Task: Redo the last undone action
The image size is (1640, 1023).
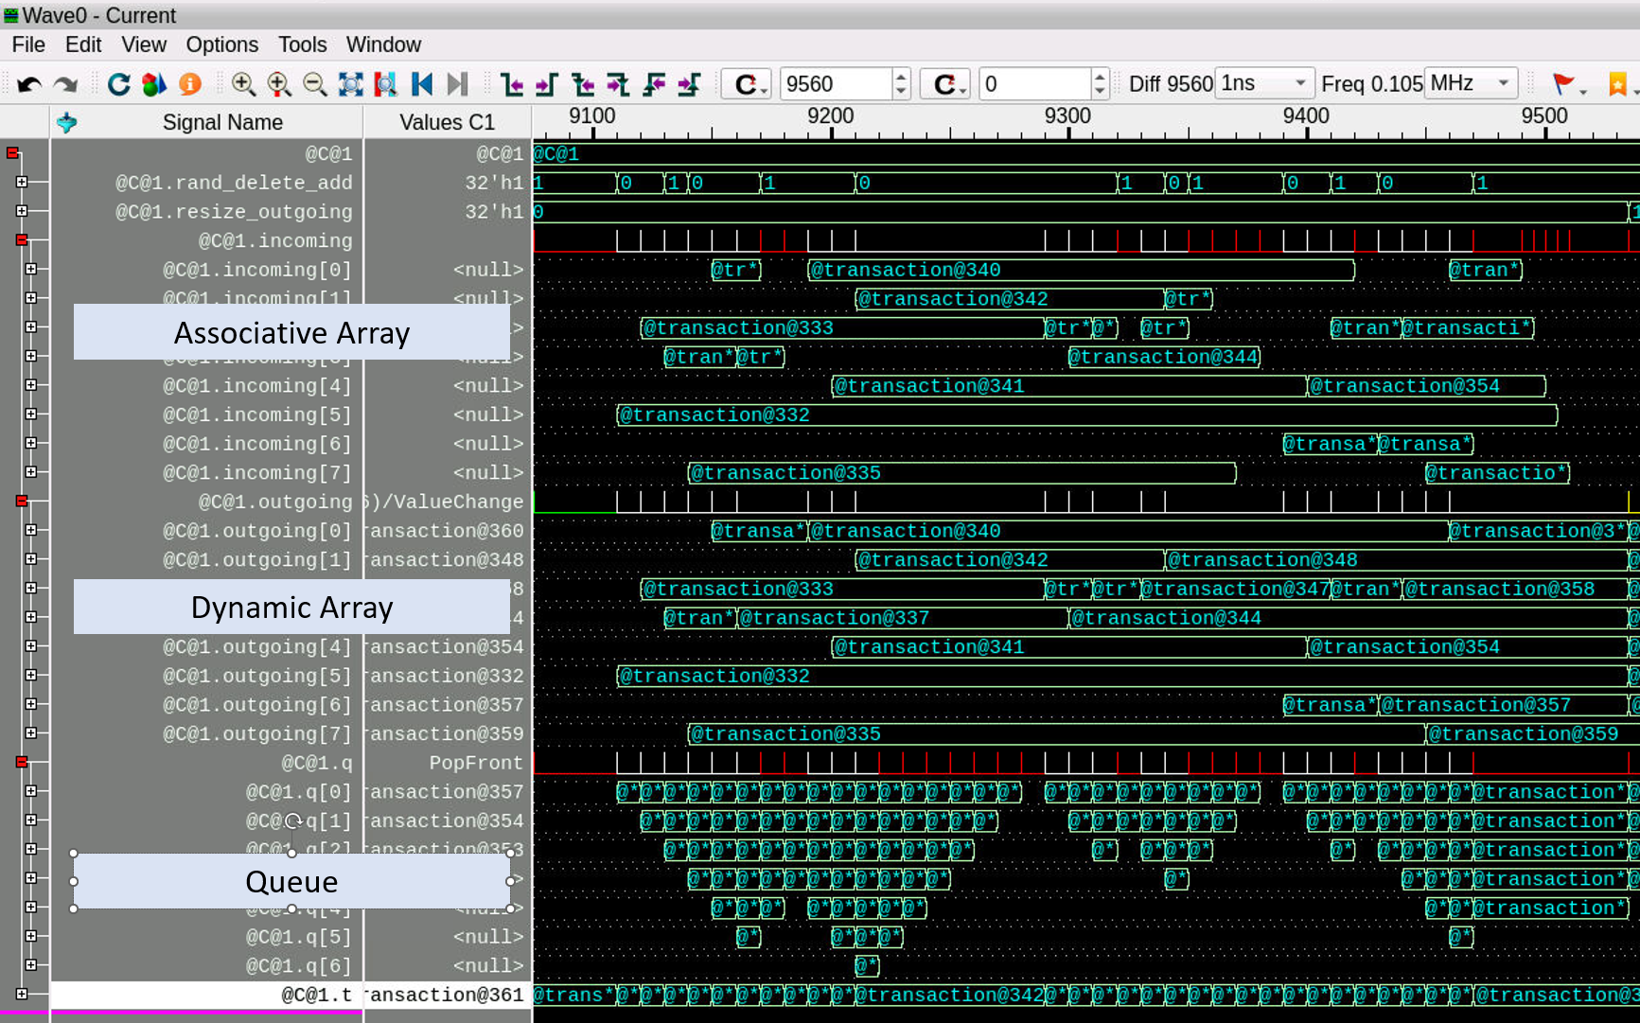Action: (x=64, y=83)
